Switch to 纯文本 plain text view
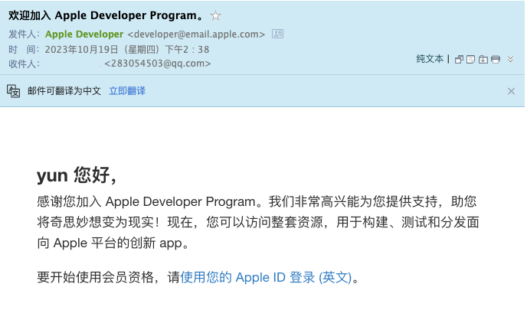The image size is (527, 310). pyautogui.click(x=430, y=59)
